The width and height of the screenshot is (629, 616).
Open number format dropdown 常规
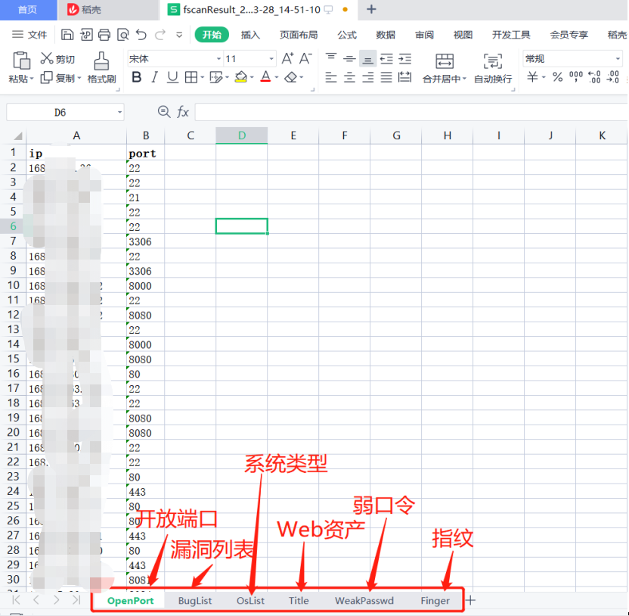[x=618, y=59]
